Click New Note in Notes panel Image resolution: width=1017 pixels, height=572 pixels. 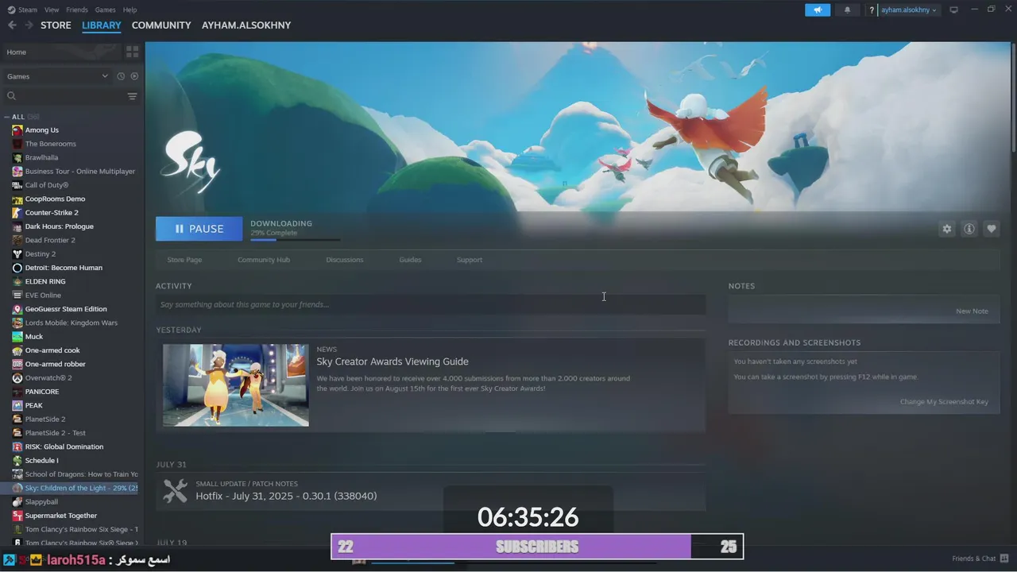(972, 311)
